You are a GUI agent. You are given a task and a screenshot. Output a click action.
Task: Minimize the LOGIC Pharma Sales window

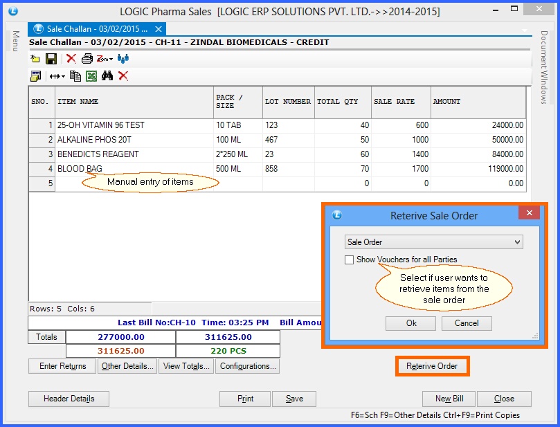point(496,10)
